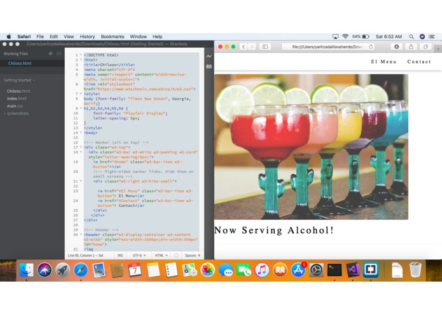This screenshot has height=314, width=442.
Task: Open the View menu
Action: (69, 37)
